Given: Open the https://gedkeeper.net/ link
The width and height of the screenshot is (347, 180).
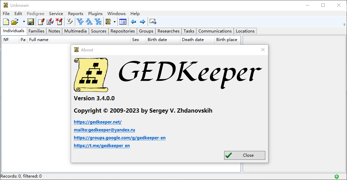Looking at the screenshot, I should [x=97, y=122].
